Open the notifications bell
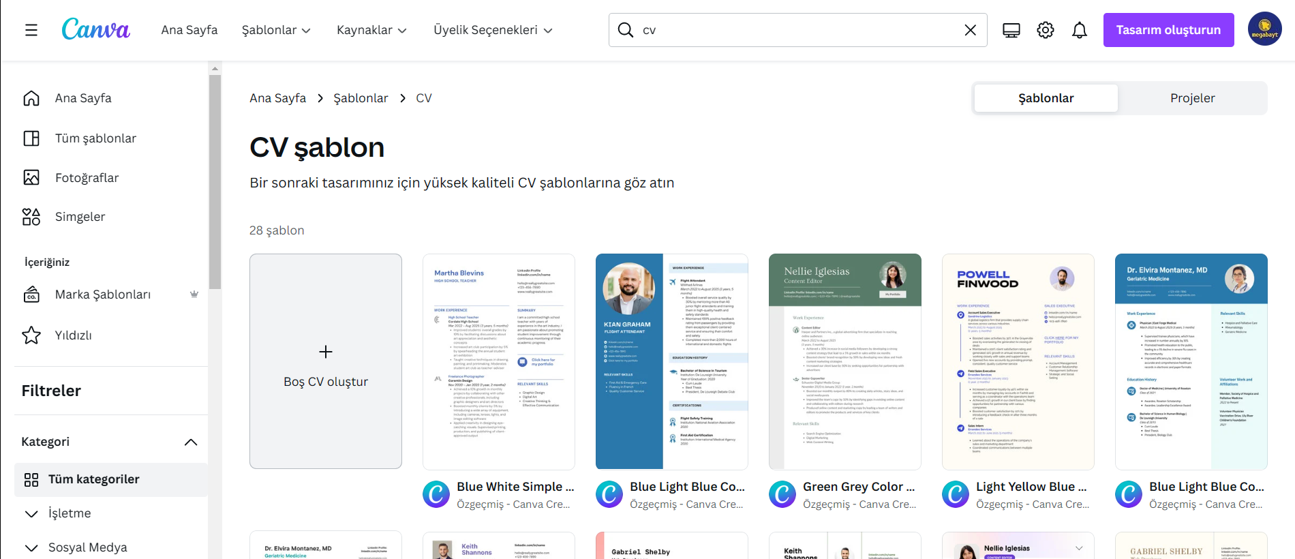The height and width of the screenshot is (559, 1295). [1079, 30]
